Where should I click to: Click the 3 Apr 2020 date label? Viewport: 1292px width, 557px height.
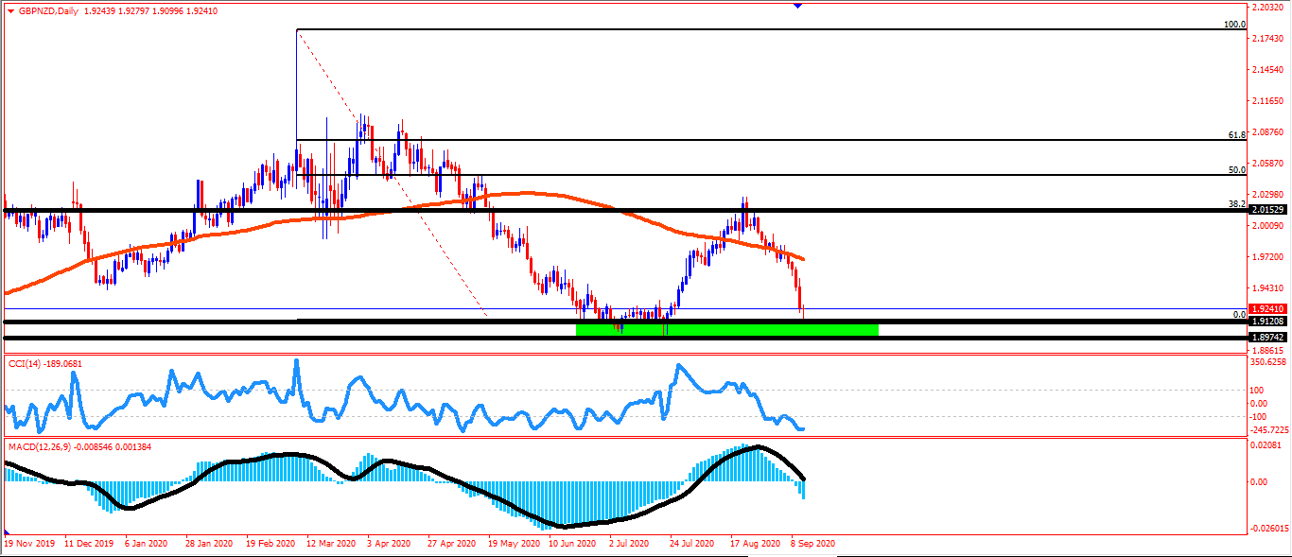pyautogui.click(x=388, y=544)
